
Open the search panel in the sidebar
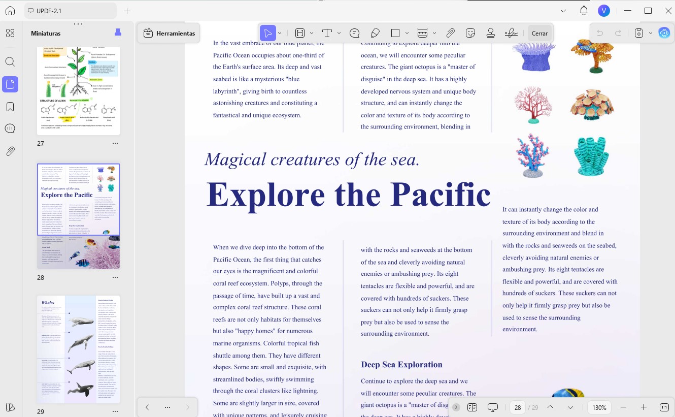tap(10, 62)
